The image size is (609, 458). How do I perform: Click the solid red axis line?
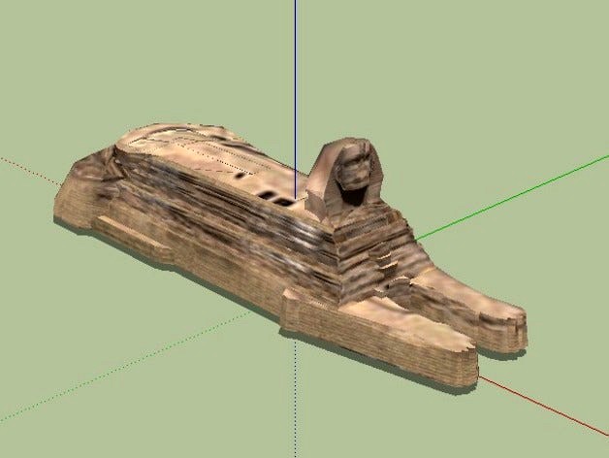544,406
